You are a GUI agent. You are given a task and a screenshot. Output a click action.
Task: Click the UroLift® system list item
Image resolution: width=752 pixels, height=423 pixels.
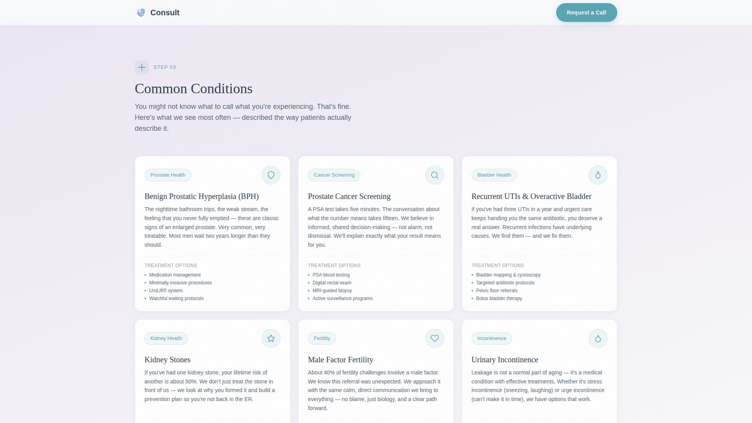pyautogui.click(x=166, y=291)
